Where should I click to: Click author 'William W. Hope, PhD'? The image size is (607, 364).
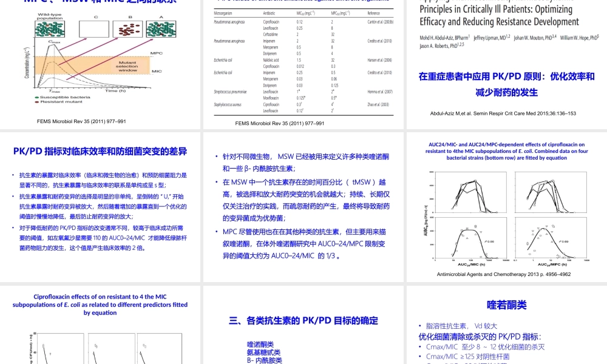click(x=579, y=38)
